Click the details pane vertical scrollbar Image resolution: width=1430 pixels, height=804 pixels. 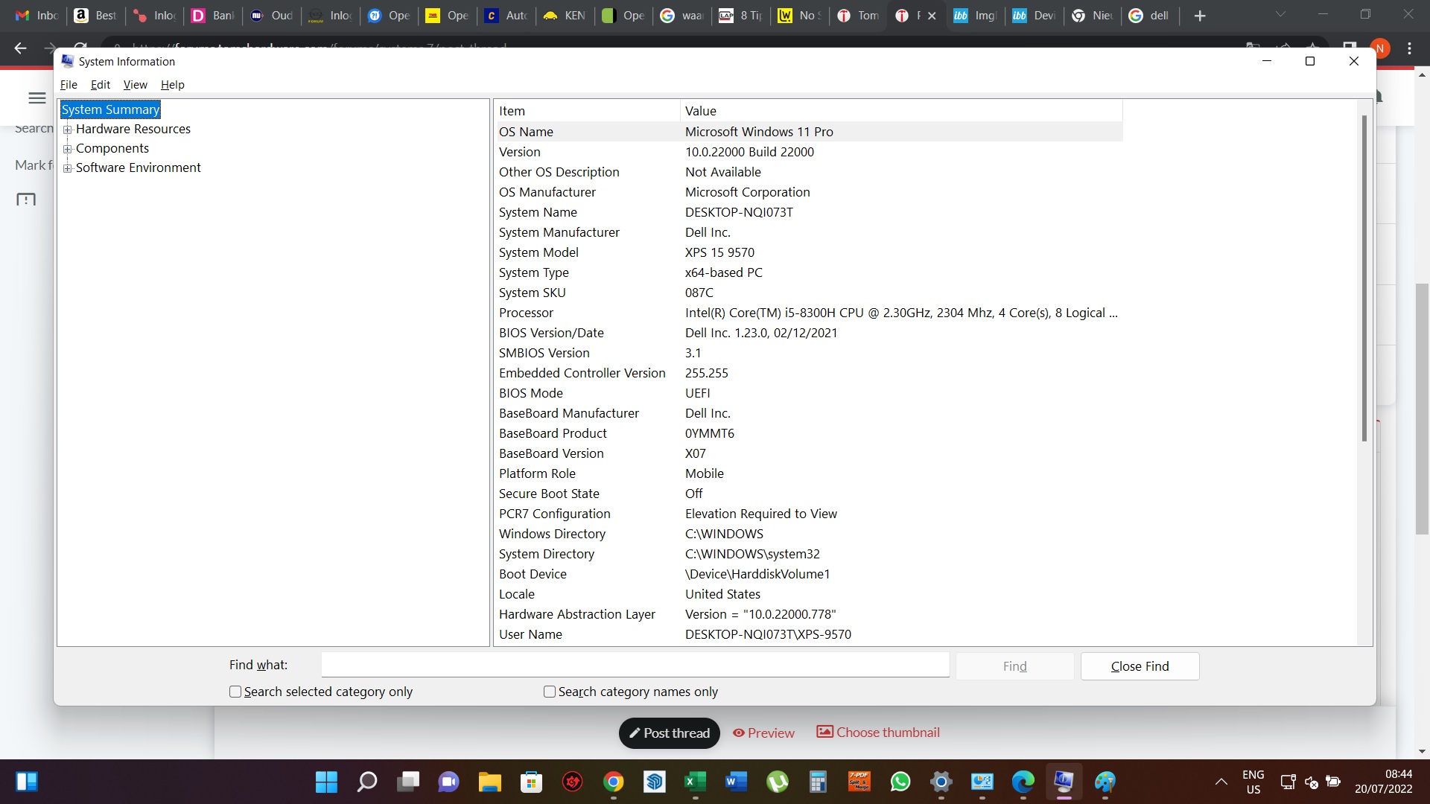click(1364, 279)
